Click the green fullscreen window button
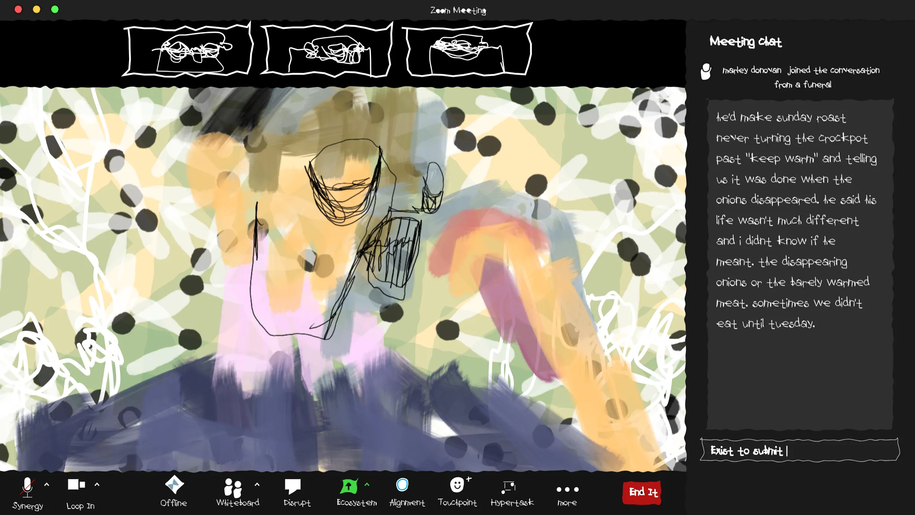Screen dimensions: 915x515 [55, 9]
